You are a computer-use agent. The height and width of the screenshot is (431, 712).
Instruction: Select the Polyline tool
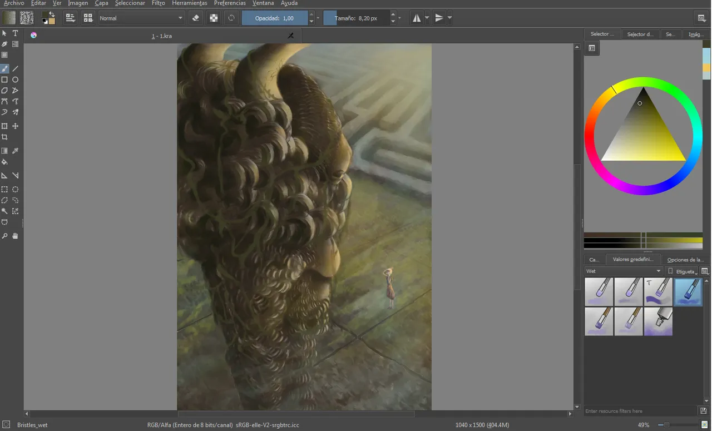pos(16,91)
